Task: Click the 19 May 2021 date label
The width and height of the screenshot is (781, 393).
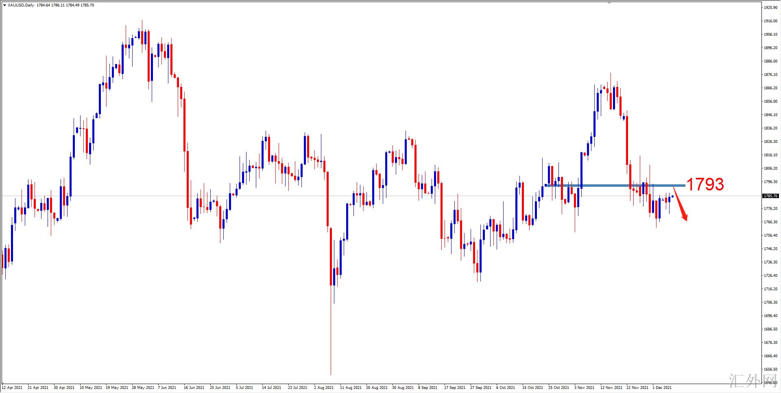Action: click(116, 388)
